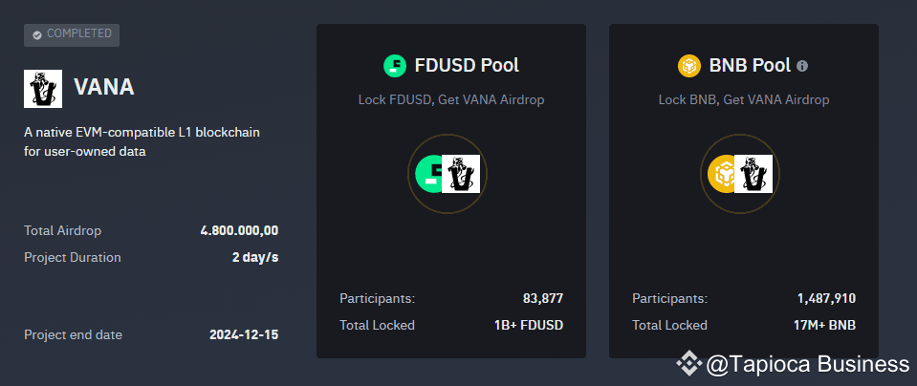This screenshot has width=917, height=386.
Task: Click VANA logo inside BNB pool graphic
Action: pos(753,174)
